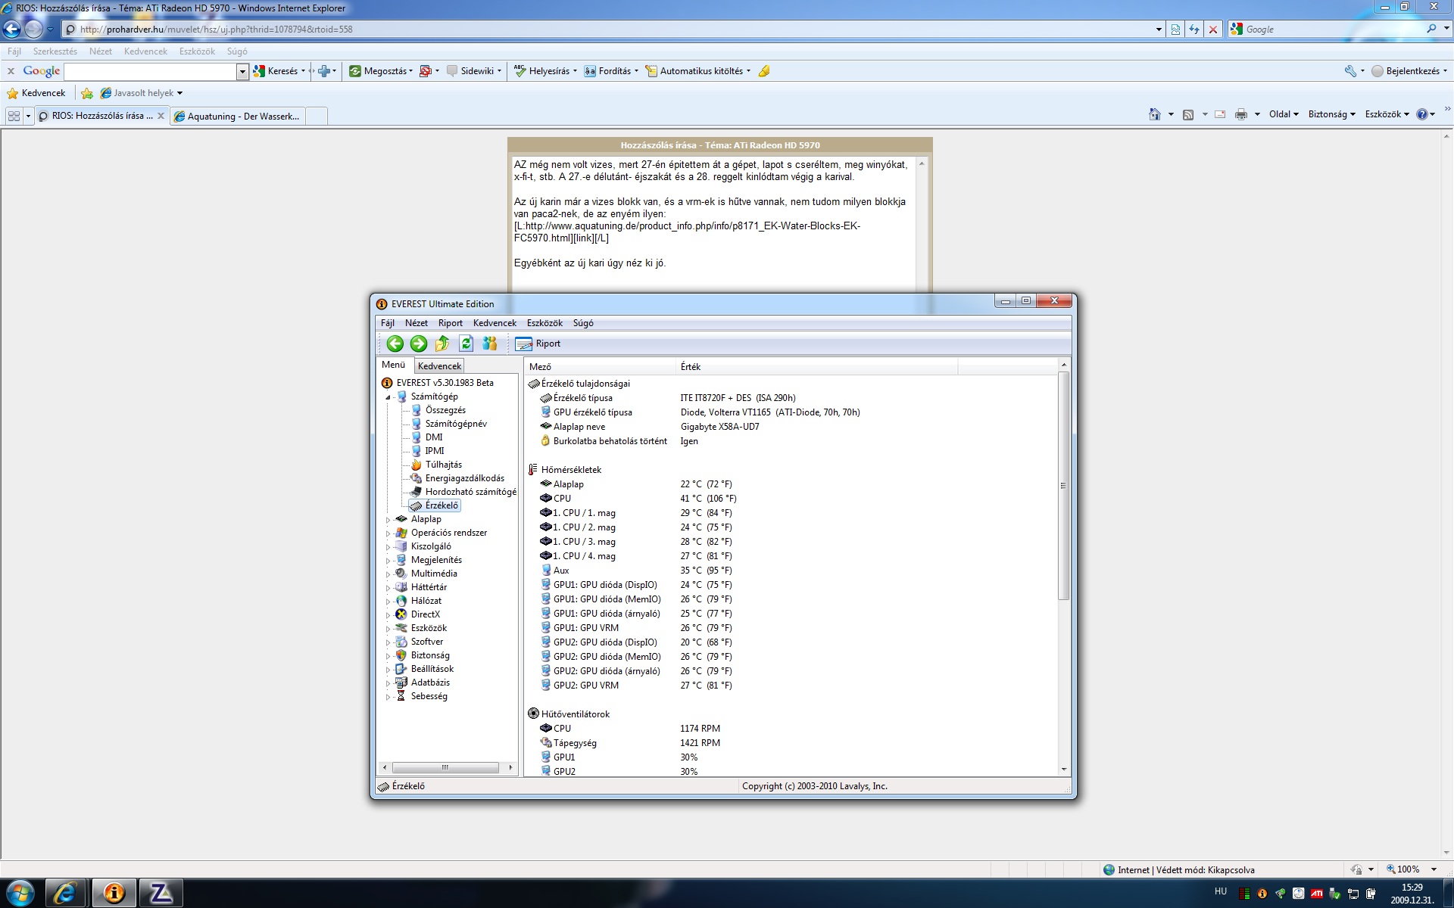Select Túlhajtás tree item
Screen dimensions: 1454x908
444,465
